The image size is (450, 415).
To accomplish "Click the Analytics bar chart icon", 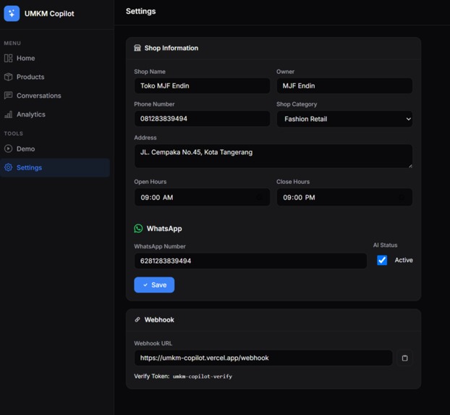I will point(9,114).
